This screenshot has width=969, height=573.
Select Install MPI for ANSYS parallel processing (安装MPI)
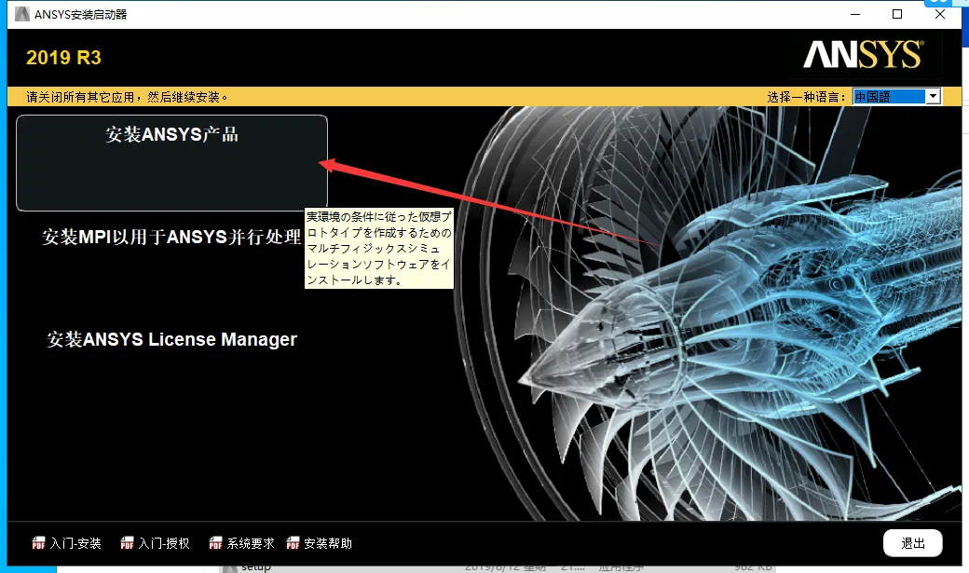coord(171,237)
